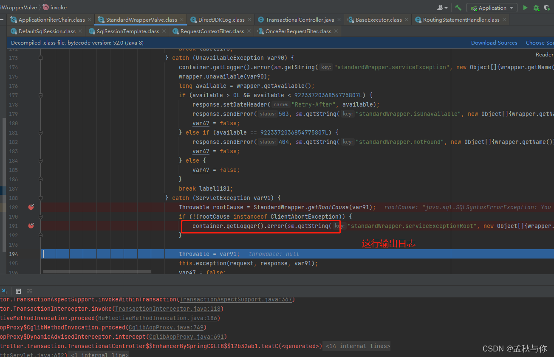Open the TransactionAspectSupport.java:367 stack link
This screenshot has width=554, height=357.
pos(236,299)
